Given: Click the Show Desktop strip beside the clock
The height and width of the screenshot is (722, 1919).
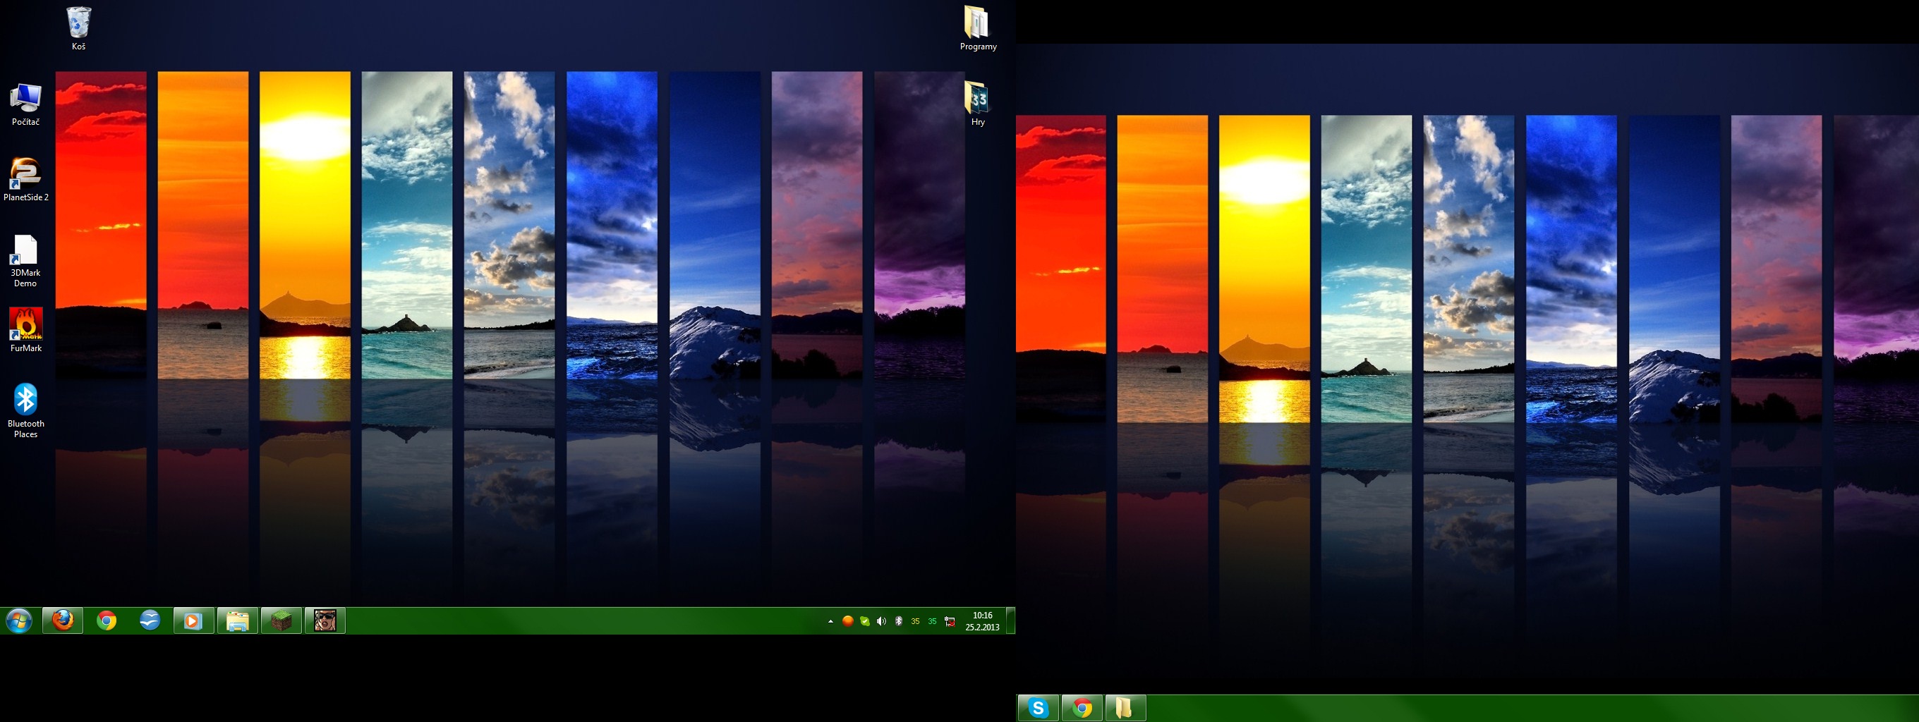Looking at the screenshot, I should point(1011,620).
